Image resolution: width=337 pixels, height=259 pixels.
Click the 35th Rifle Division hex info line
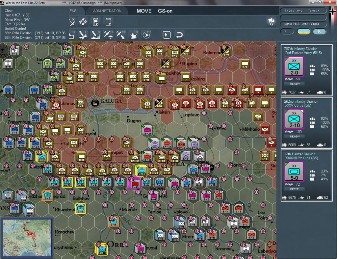pos(35,38)
